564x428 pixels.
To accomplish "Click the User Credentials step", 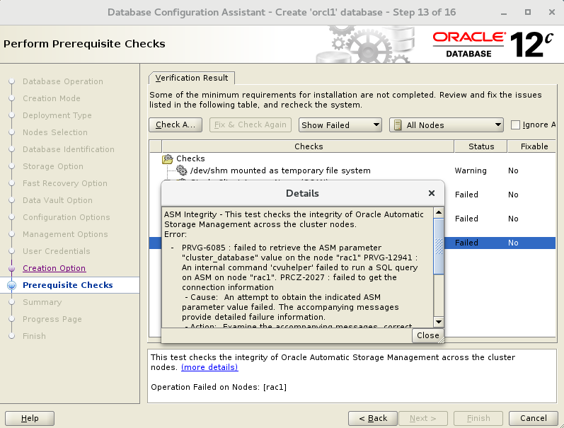I will 57,251.
